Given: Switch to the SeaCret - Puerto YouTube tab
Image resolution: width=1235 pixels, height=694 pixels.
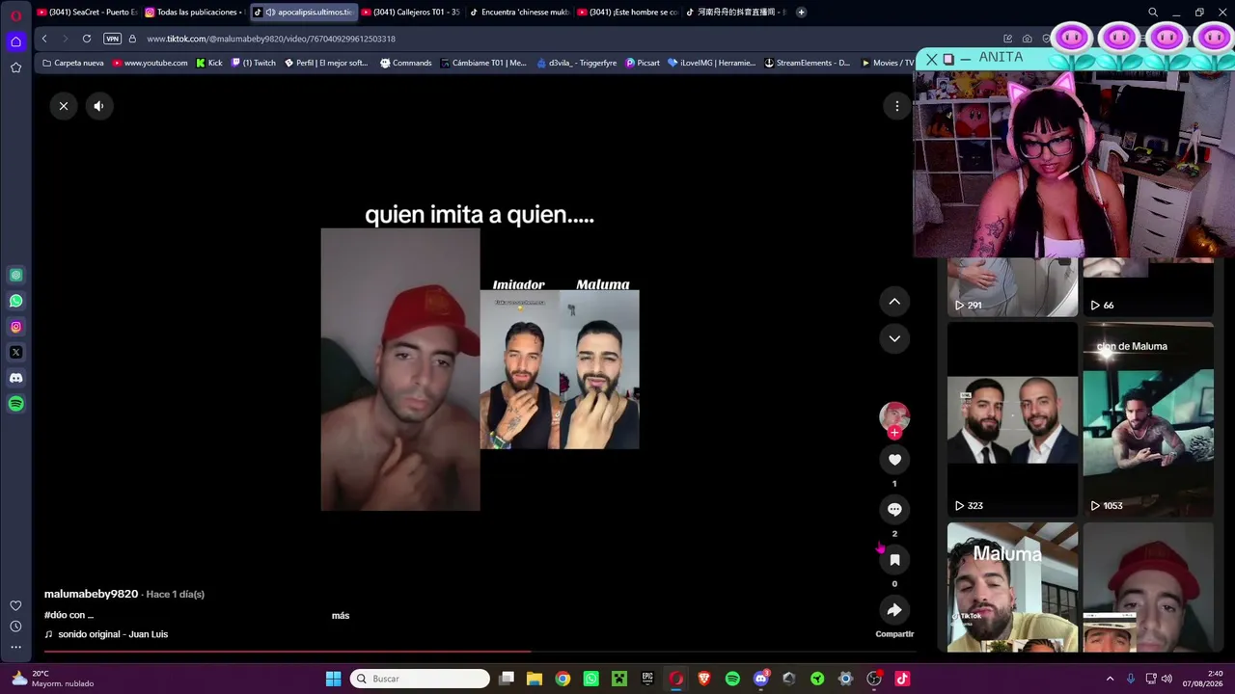Looking at the screenshot, I should (x=87, y=13).
